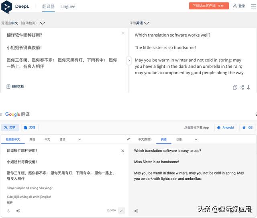This screenshot has height=218, width=257.
Task: Swap Google Translate languages
Action: pyautogui.click(x=128, y=139)
